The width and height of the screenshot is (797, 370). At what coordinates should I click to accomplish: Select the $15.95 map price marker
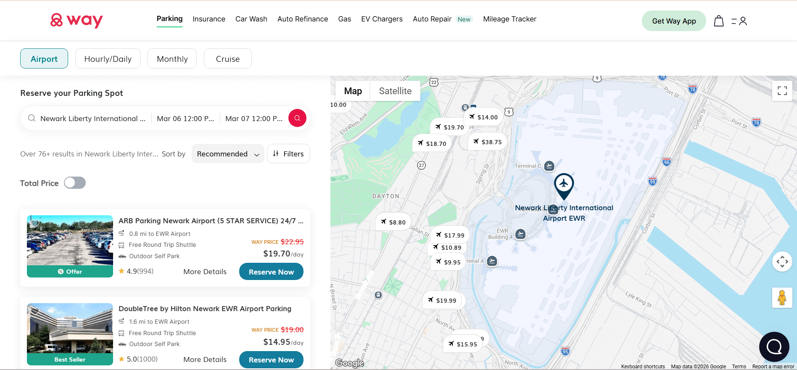coord(463,344)
